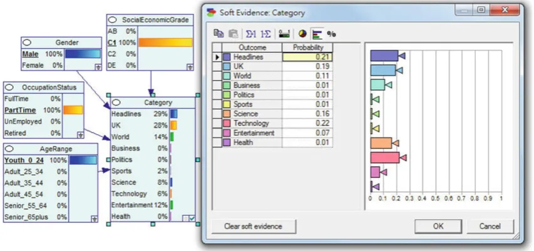The width and height of the screenshot is (534, 251).
Task: Click the Science bar triangle handle in chart
Action: pos(396,143)
